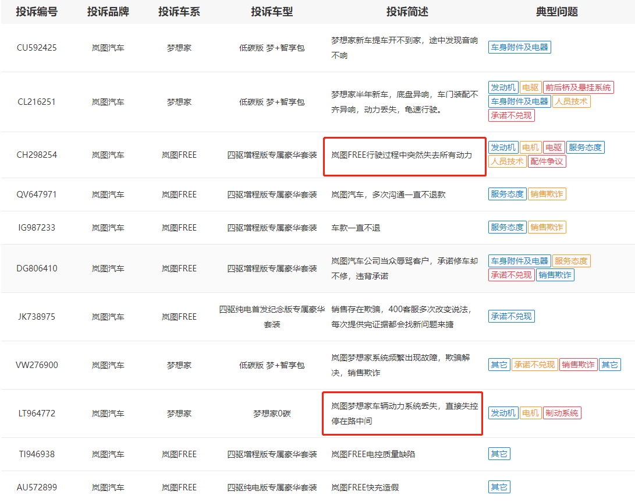Click the 投诉品牌 column header
The height and width of the screenshot is (502, 635).
pyautogui.click(x=108, y=12)
